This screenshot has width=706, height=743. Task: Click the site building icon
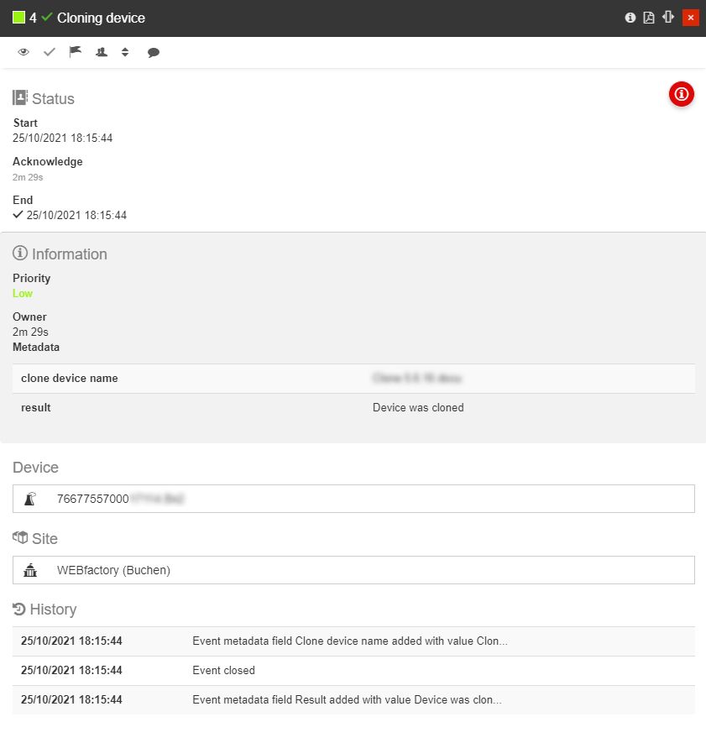pos(31,571)
